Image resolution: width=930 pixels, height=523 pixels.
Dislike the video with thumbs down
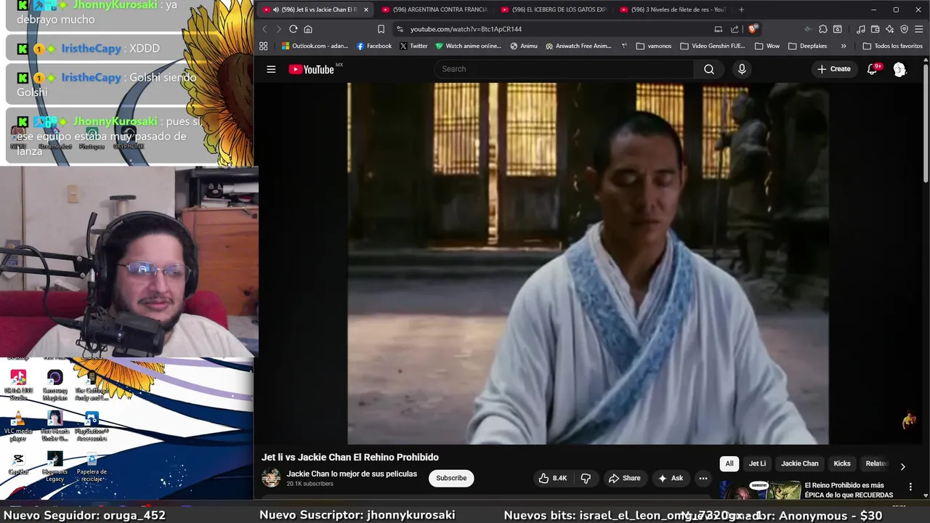(586, 478)
